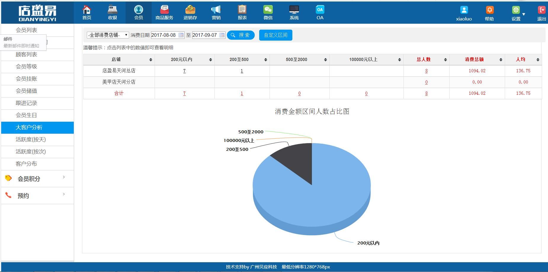
Task: Open 活跃度(按天) in the sidebar
Action: coord(31,140)
